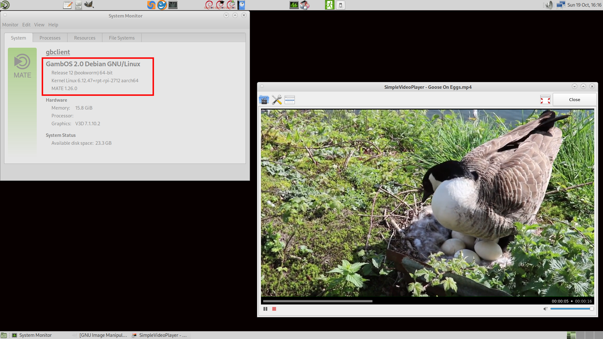Adjust the volume slider in the player
This screenshot has width=603, height=339.
pyautogui.click(x=572, y=309)
